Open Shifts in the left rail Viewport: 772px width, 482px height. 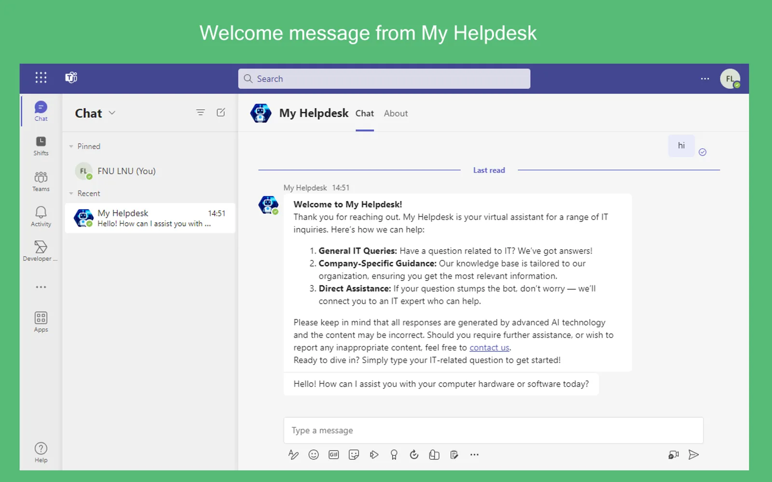pos(41,146)
